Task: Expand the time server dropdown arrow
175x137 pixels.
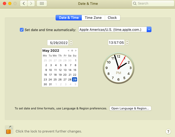Action: click(149, 29)
